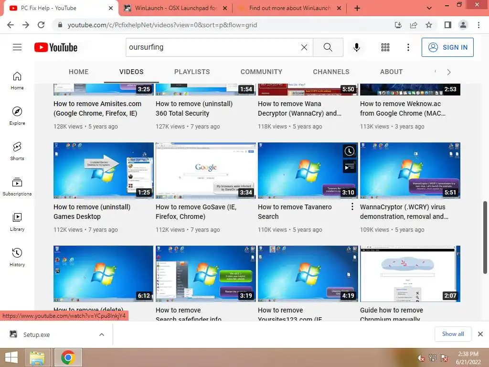Go to the YouTube logo home link
The width and height of the screenshot is (489, 367).
coord(56,47)
